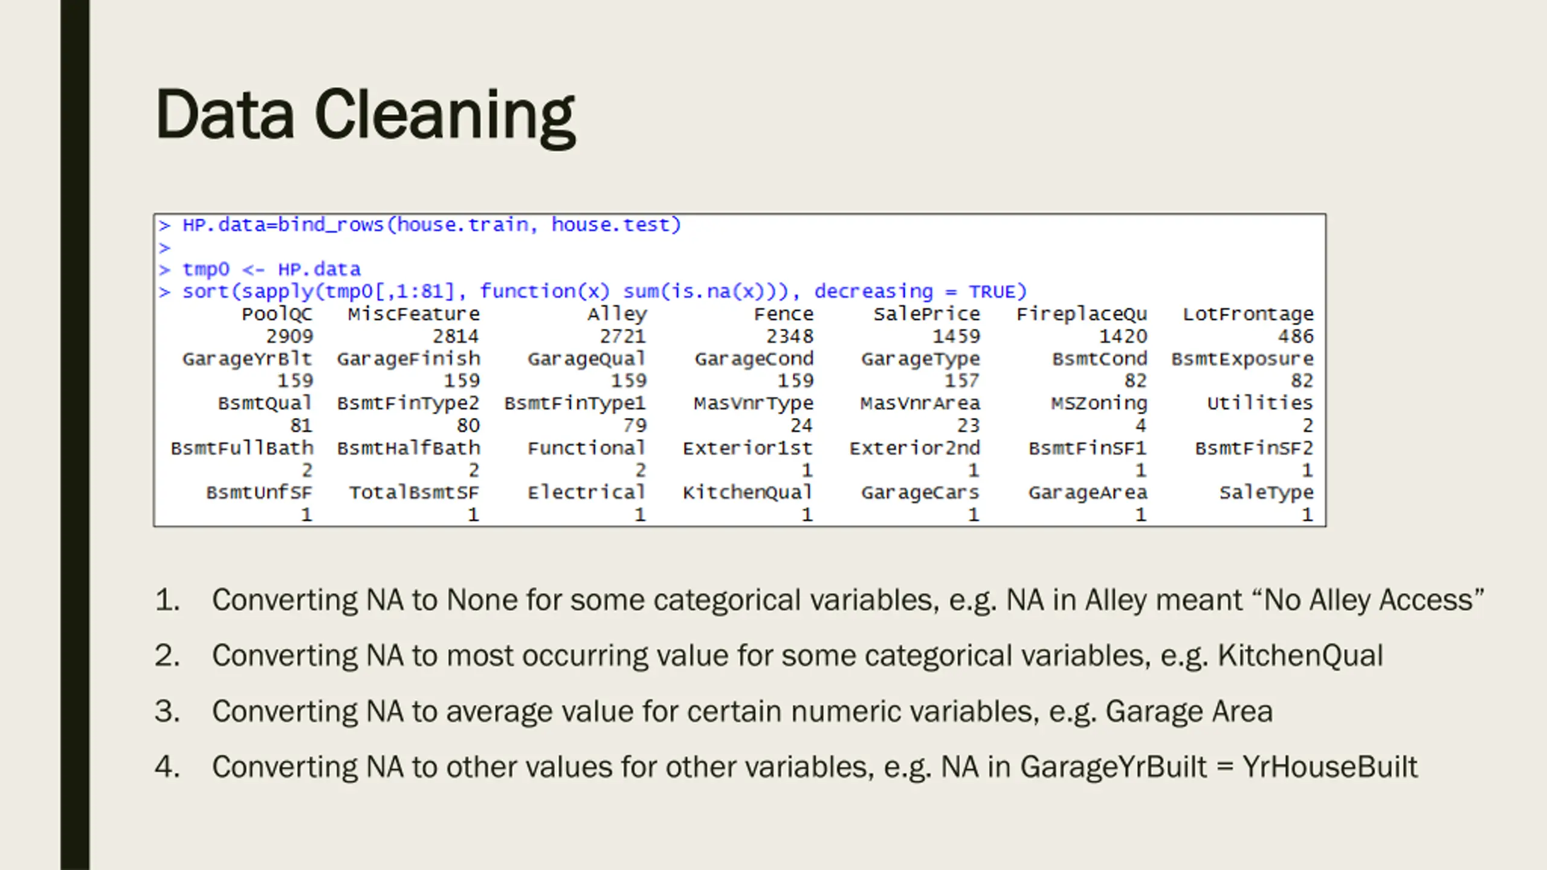
Task: Click the Fence label
Action: tap(784, 314)
